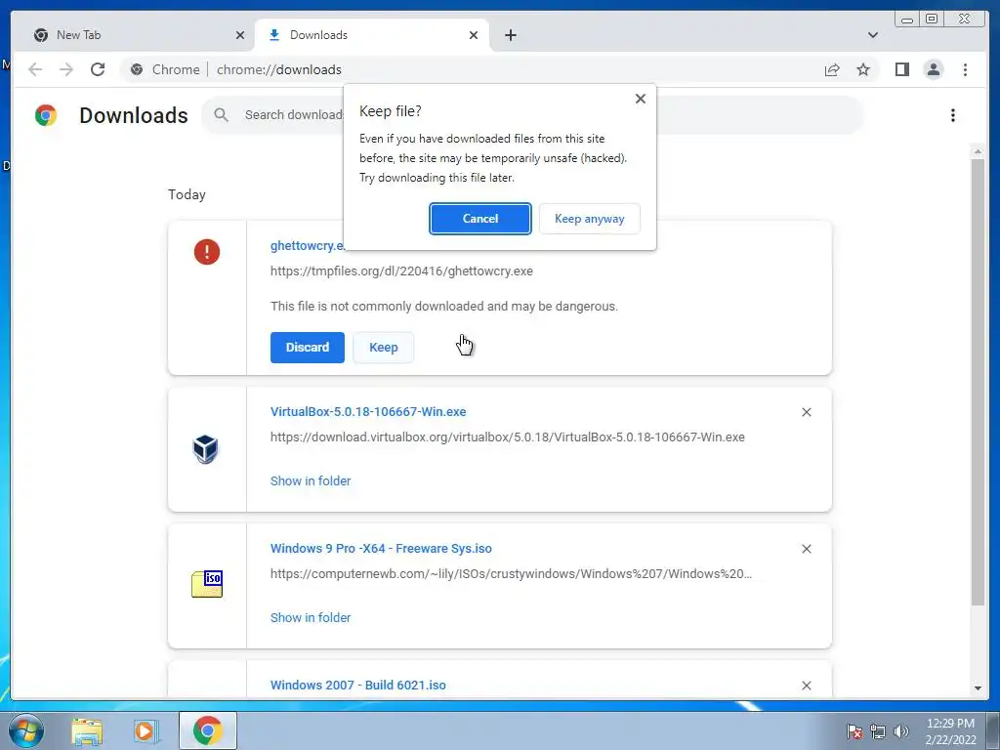Click the page vertical scrollbar thumb
The width and height of the screenshot is (1000, 750).
point(978,382)
